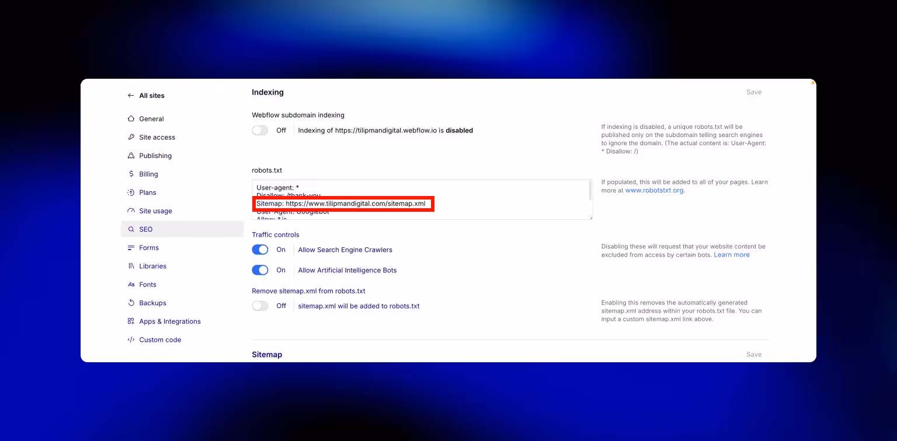Open Billing settings

[148, 174]
